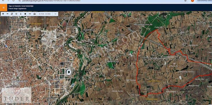
Task: Open site information icon beside URL
Action: coord(20,1)
